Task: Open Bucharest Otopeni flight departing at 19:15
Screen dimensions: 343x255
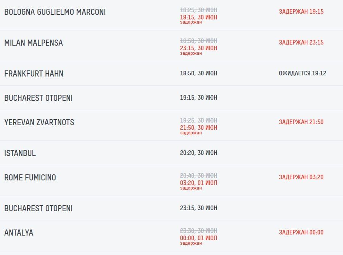Action: point(38,98)
